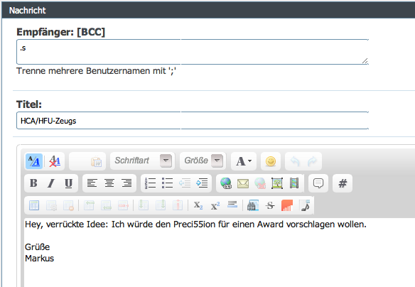Open the Größe size dropdown

click(203, 161)
